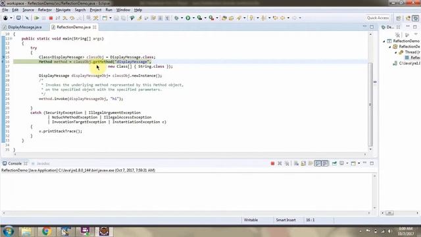The image size is (421, 237).
Task: Open the Navigate menu
Action: tap(63, 10)
